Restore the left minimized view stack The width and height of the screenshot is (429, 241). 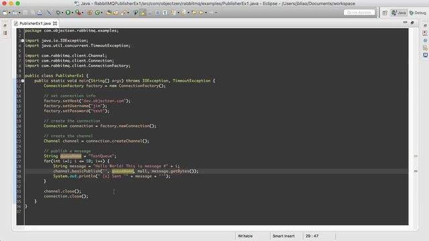point(5,25)
